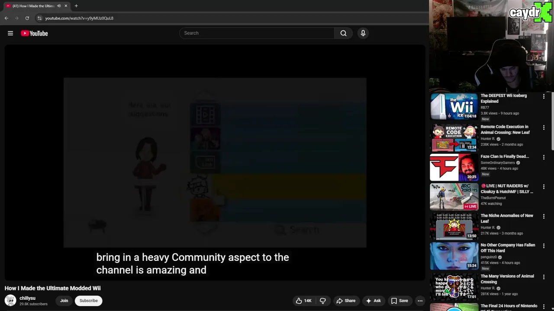Open The DEEPEST Wii Iceberg Explained thumbnail
Image resolution: width=554 pixels, height=311 pixels.
[454, 107]
